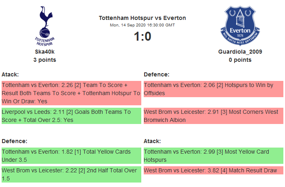Viewport: 285px width, 187px height.
Task: Select the Most Corners West Bromwich Albion bet
Action: click(213, 116)
